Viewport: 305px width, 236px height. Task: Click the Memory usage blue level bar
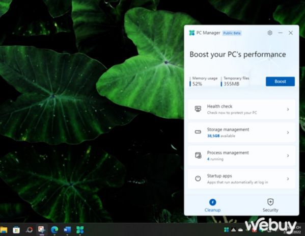tap(190, 82)
